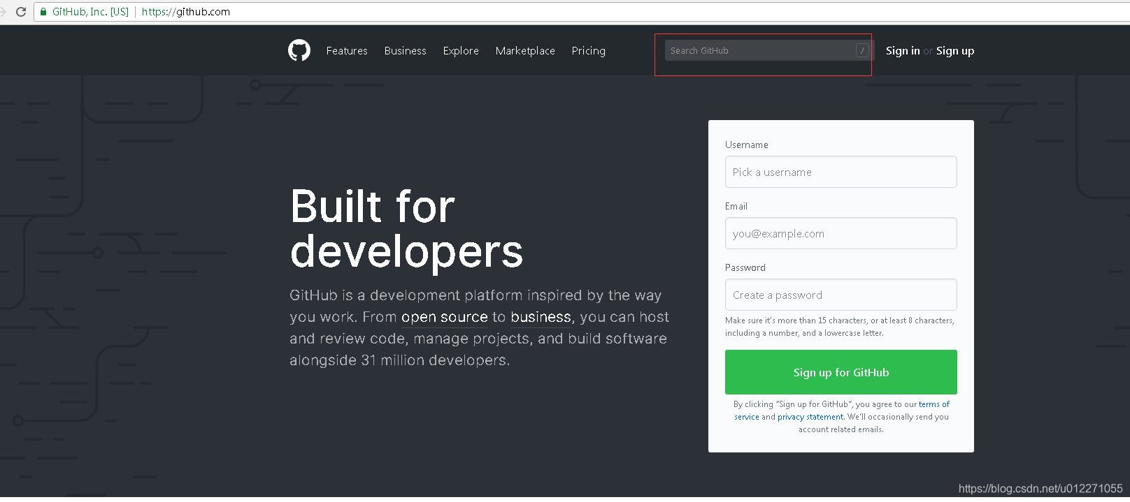The image size is (1130, 502).
Task: Click the Built for developers heading
Action: (406, 228)
